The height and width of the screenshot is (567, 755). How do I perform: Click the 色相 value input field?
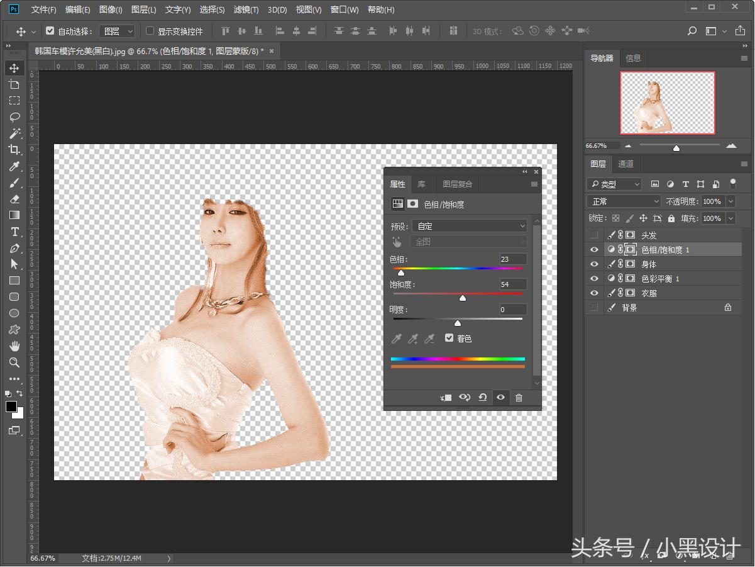tap(512, 259)
